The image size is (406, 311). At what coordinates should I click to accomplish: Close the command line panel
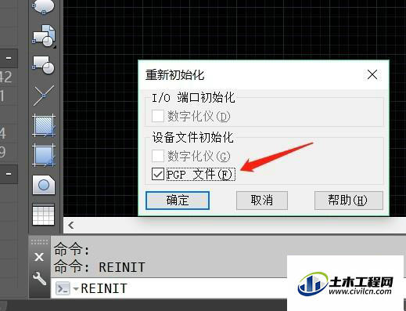pyautogui.click(x=39, y=257)
